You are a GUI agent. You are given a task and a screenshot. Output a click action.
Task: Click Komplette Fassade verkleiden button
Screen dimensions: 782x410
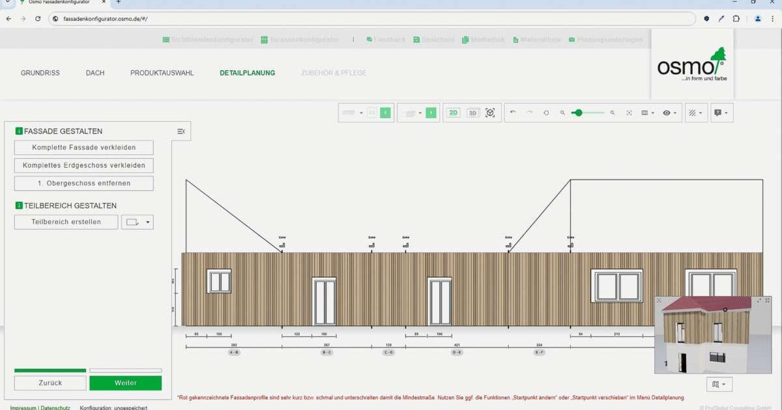83,148
